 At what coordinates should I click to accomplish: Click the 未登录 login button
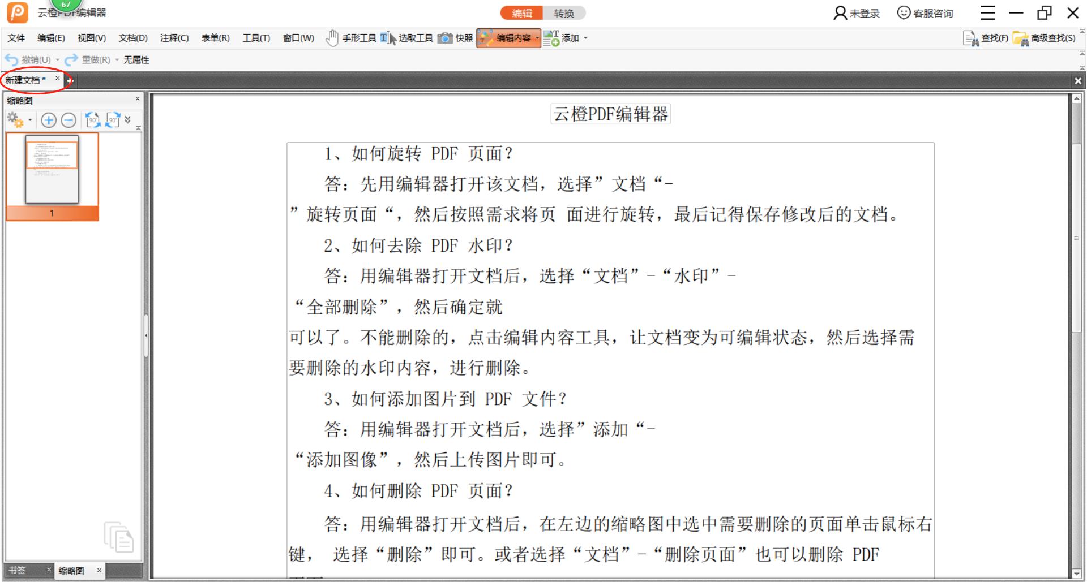(857, 13)
